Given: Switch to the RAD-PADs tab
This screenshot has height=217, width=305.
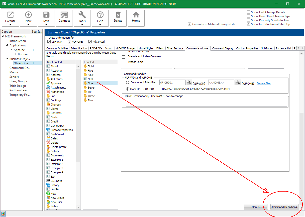Looking at the screenshot, I should (x=96, y=48).
